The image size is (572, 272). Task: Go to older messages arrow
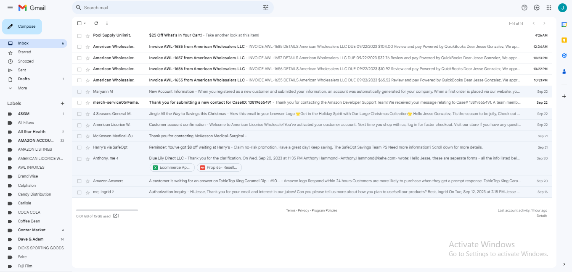pos(544,24)
